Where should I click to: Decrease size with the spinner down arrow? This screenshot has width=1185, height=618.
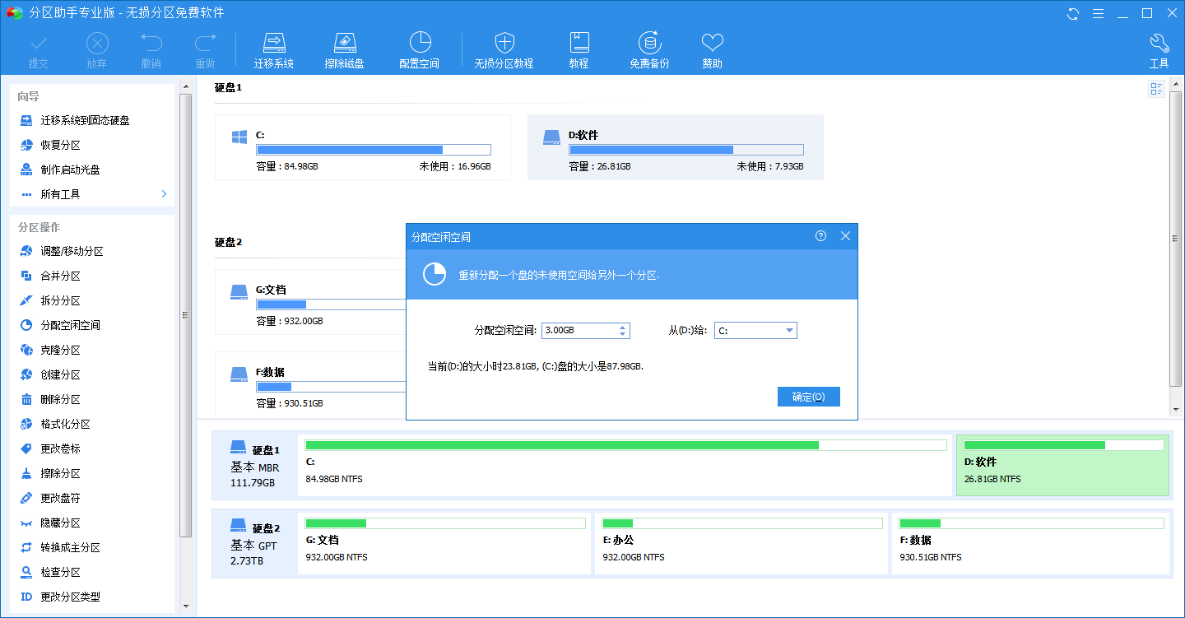pyautogui.click(x=623, y=334)
